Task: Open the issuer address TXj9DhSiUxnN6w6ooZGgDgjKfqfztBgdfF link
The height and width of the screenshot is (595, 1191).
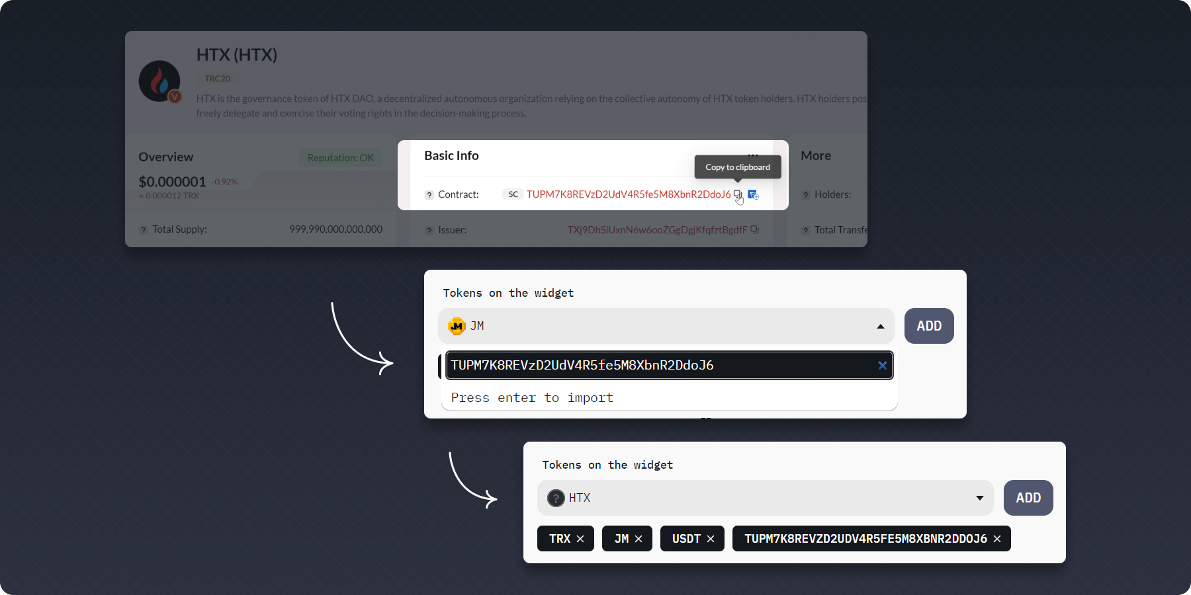Action: click(x=657, y=230)
